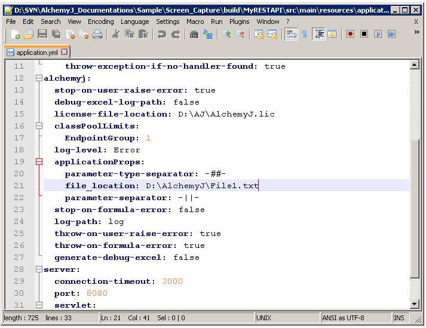The height and width of the screenshot is (328, 426).
Task: Open Find with the binoculars icon
Action: pos(194,35)
